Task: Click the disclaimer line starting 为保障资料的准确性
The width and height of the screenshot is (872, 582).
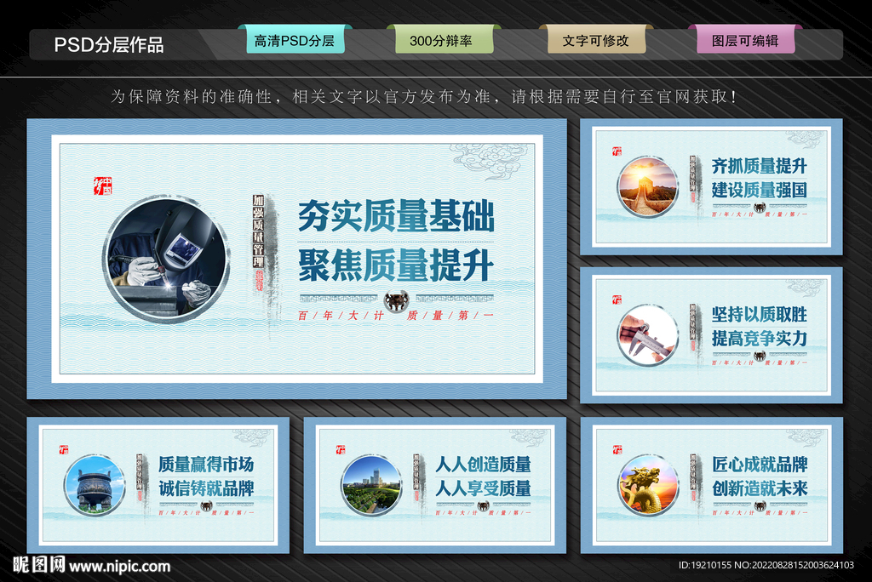Action: click(424, 97)
